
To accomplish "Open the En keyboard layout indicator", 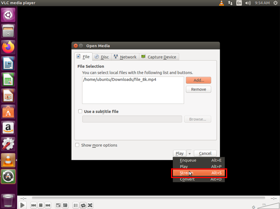I will tap(239, 3).
